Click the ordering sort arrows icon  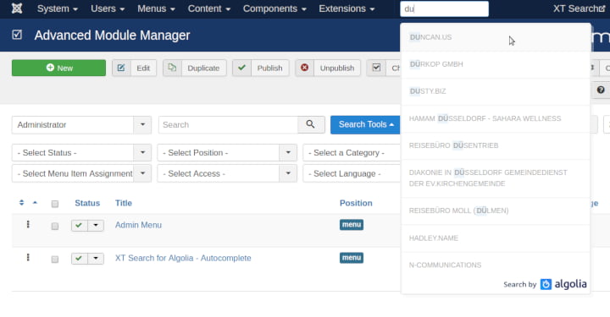point(21,203)
